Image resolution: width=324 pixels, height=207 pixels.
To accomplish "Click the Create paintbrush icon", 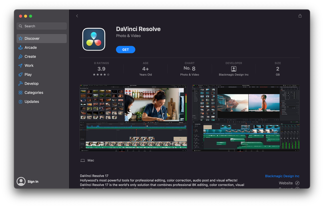I will point(20,57).
